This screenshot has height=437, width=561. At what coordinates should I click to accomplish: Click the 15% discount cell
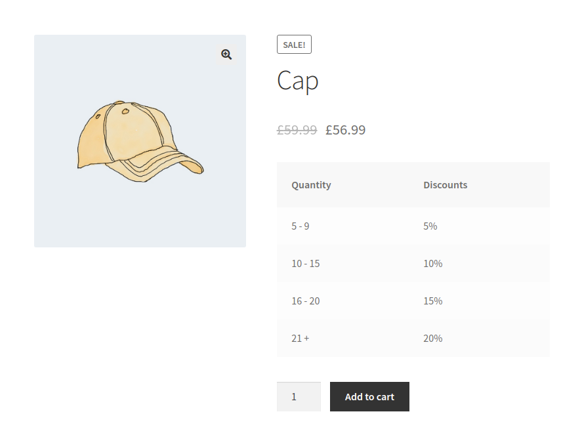click(x=433, y=301)
